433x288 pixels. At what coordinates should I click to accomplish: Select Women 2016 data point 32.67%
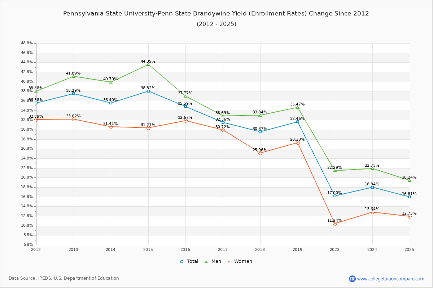tap(185, 121)
